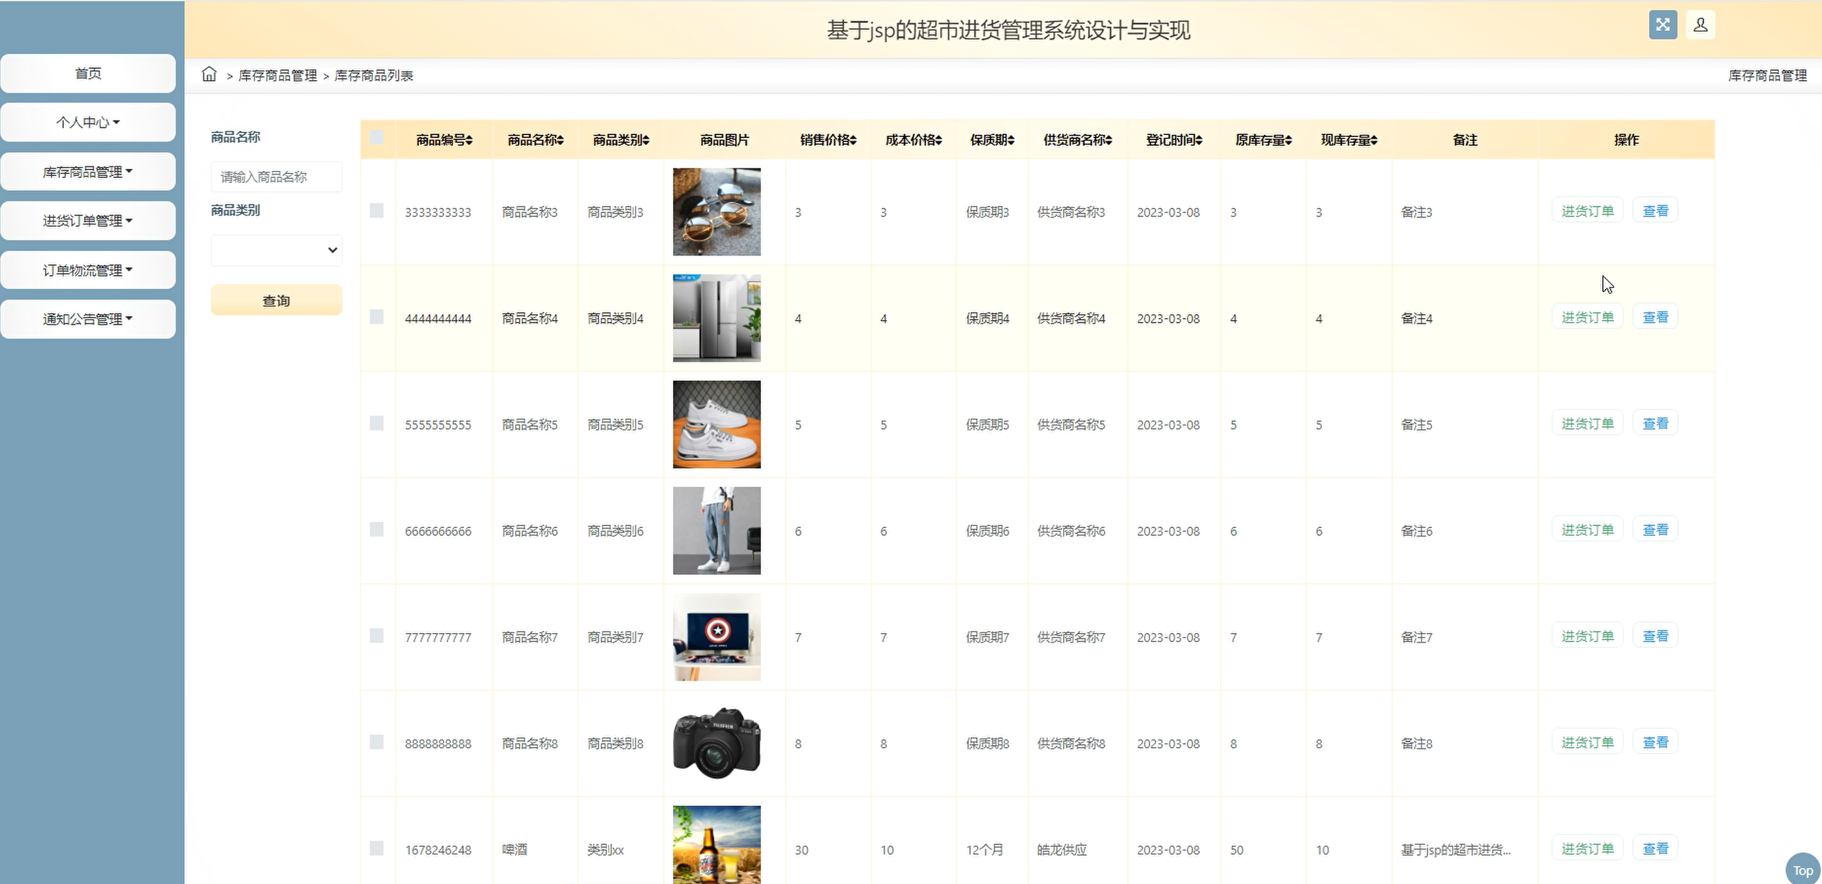View details of 商品名称4
This screenshot has height=884, width=1822.
point(1655,317)
